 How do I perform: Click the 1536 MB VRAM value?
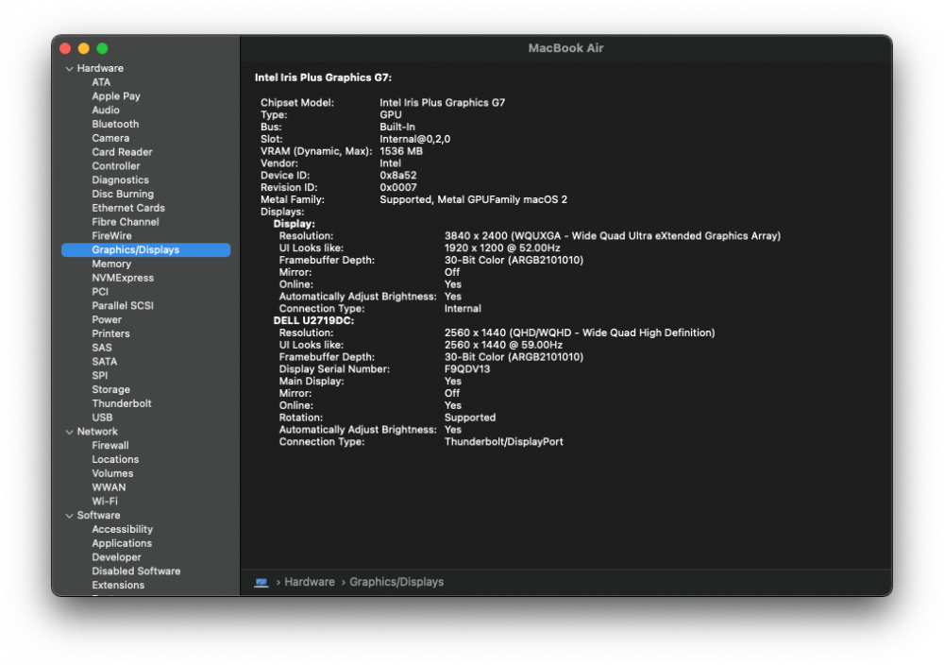[401, 151]
